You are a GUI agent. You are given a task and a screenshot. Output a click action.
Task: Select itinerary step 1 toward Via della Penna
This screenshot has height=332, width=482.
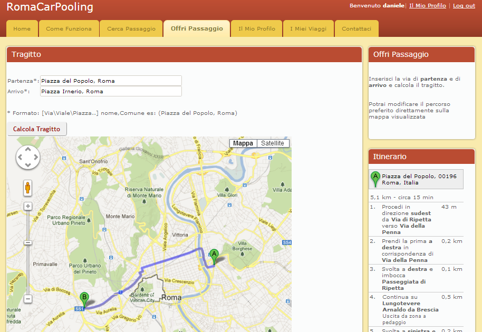pyautogui.click(x=417, y=219)
